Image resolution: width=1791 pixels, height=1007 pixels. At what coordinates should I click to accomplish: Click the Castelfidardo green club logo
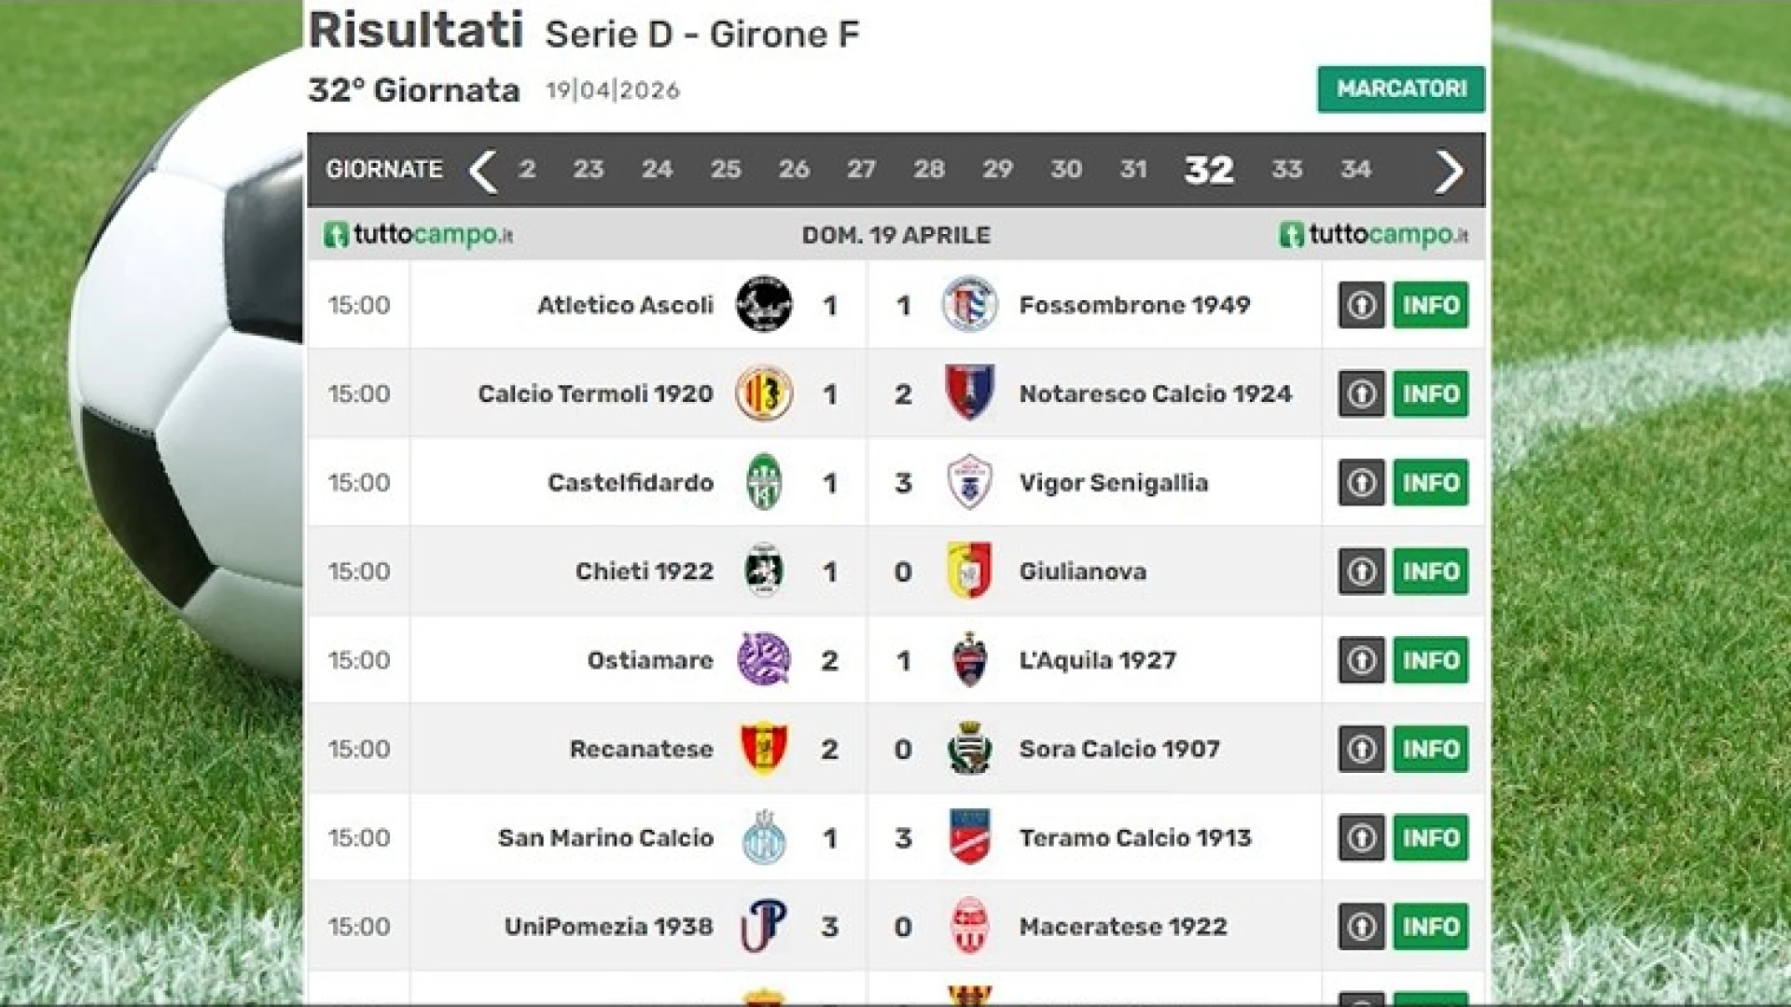tap(767, 482)
